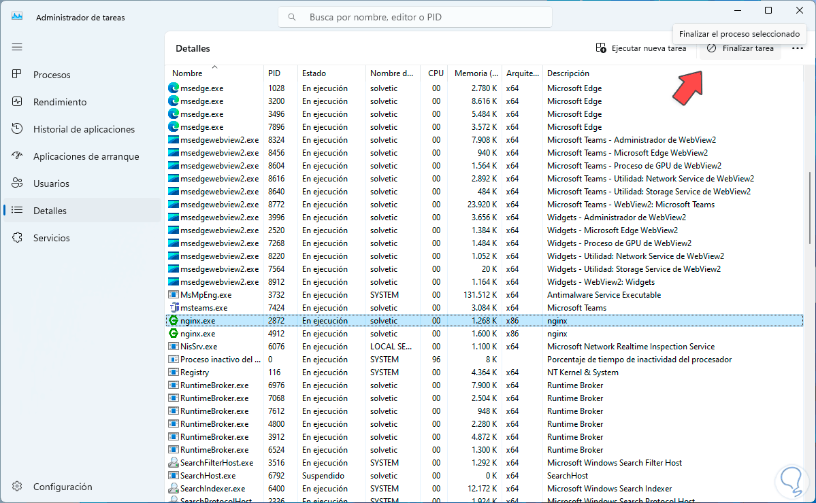
Task: Click the Rendimiento sidebar icon
Action: point(17,101)
